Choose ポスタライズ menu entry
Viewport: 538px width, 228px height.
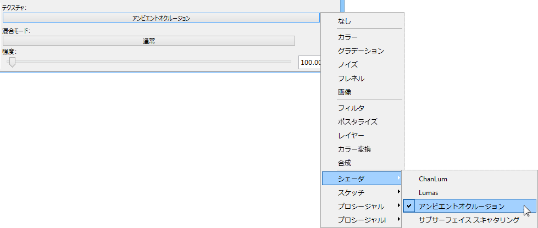362,122
